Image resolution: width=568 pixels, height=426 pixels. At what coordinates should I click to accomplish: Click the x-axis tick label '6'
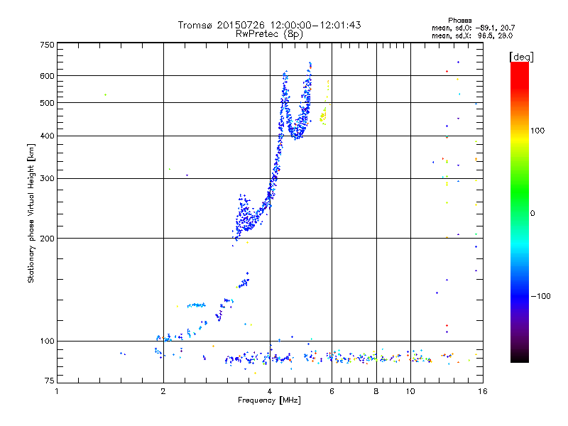[332, 391]
